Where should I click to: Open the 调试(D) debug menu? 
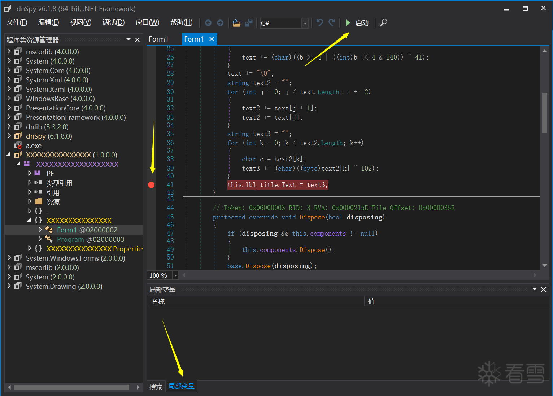tap(113, 22)
